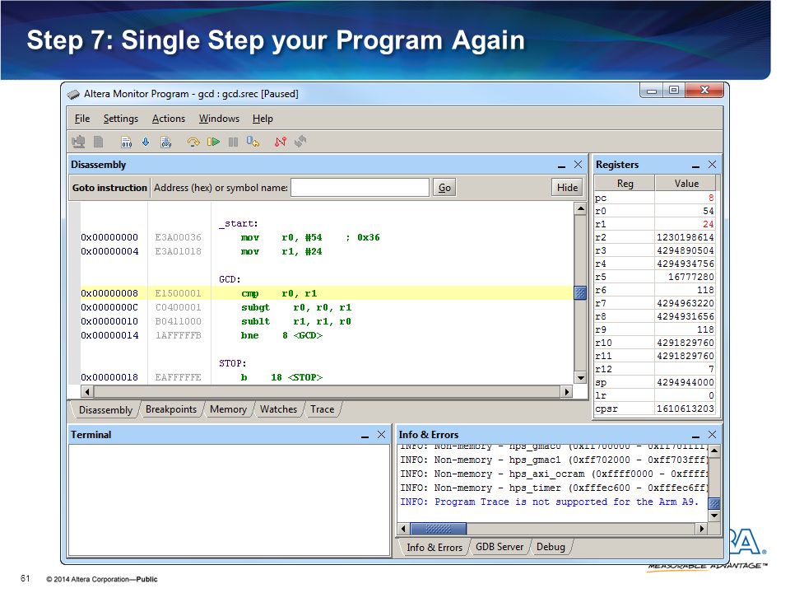Minimize the Info & Errors panel

point(696,436)
